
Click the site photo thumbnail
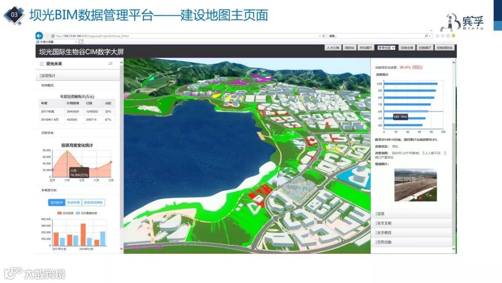click(x=416, y=185)
